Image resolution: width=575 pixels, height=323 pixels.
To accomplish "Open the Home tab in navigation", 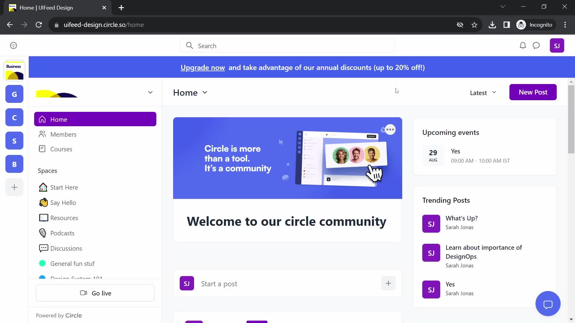I will coord(95,119).
